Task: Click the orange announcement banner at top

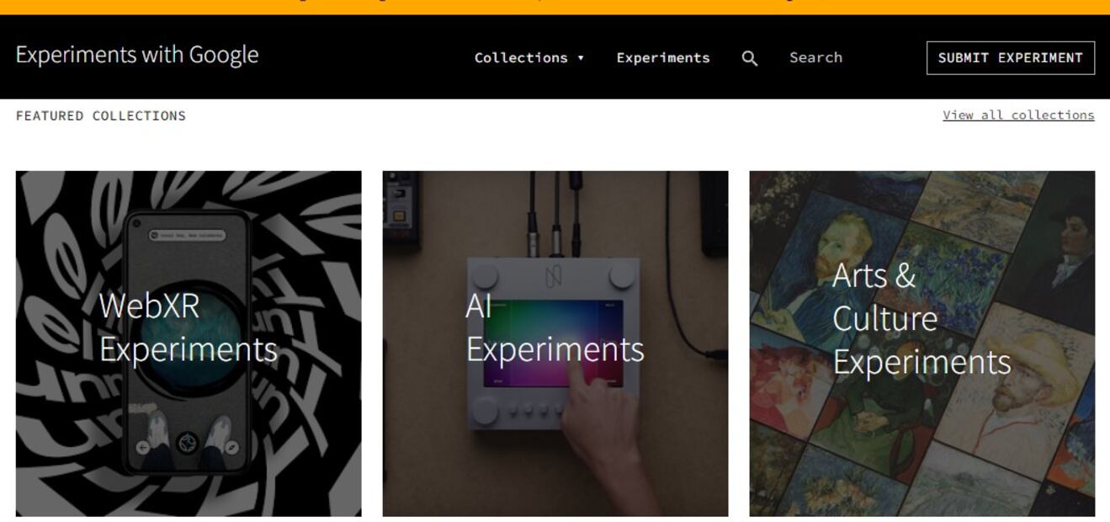Action: pyautogui.click(x=555, y=7)
